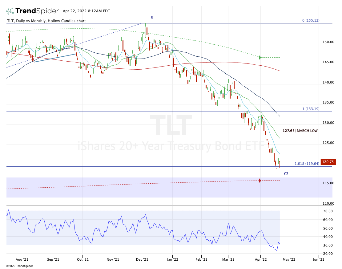Click the 'TLT, Daily vs Monthly, Hollow Candles chart' title
Viewport: 342px width, 269px height.
(x=46, y=21)
